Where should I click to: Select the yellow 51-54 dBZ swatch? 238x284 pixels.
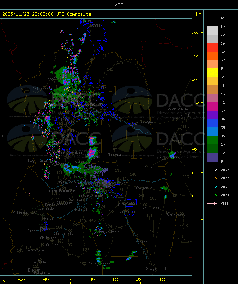point(212,73)
